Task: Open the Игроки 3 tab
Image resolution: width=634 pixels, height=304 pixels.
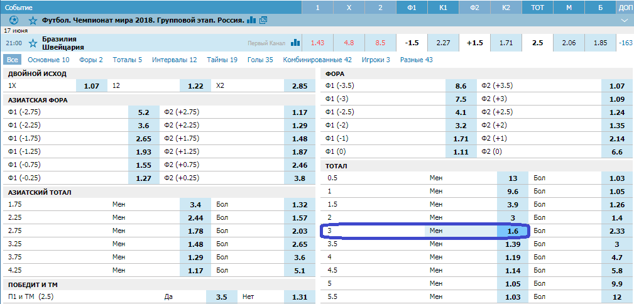Action: [376, 60]
